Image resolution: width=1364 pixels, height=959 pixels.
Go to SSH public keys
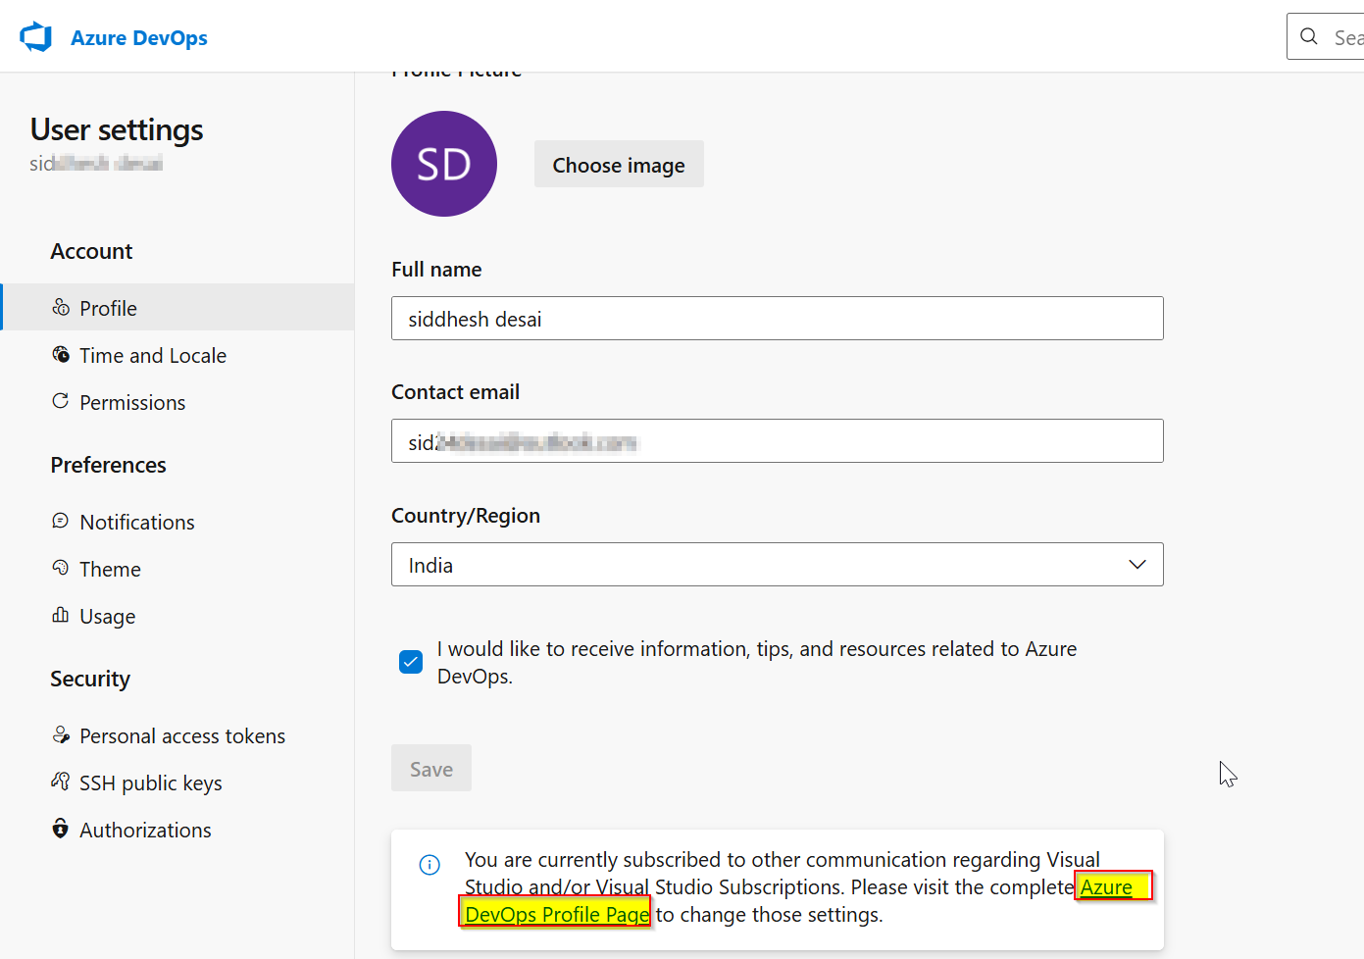[x=177, y=782]
